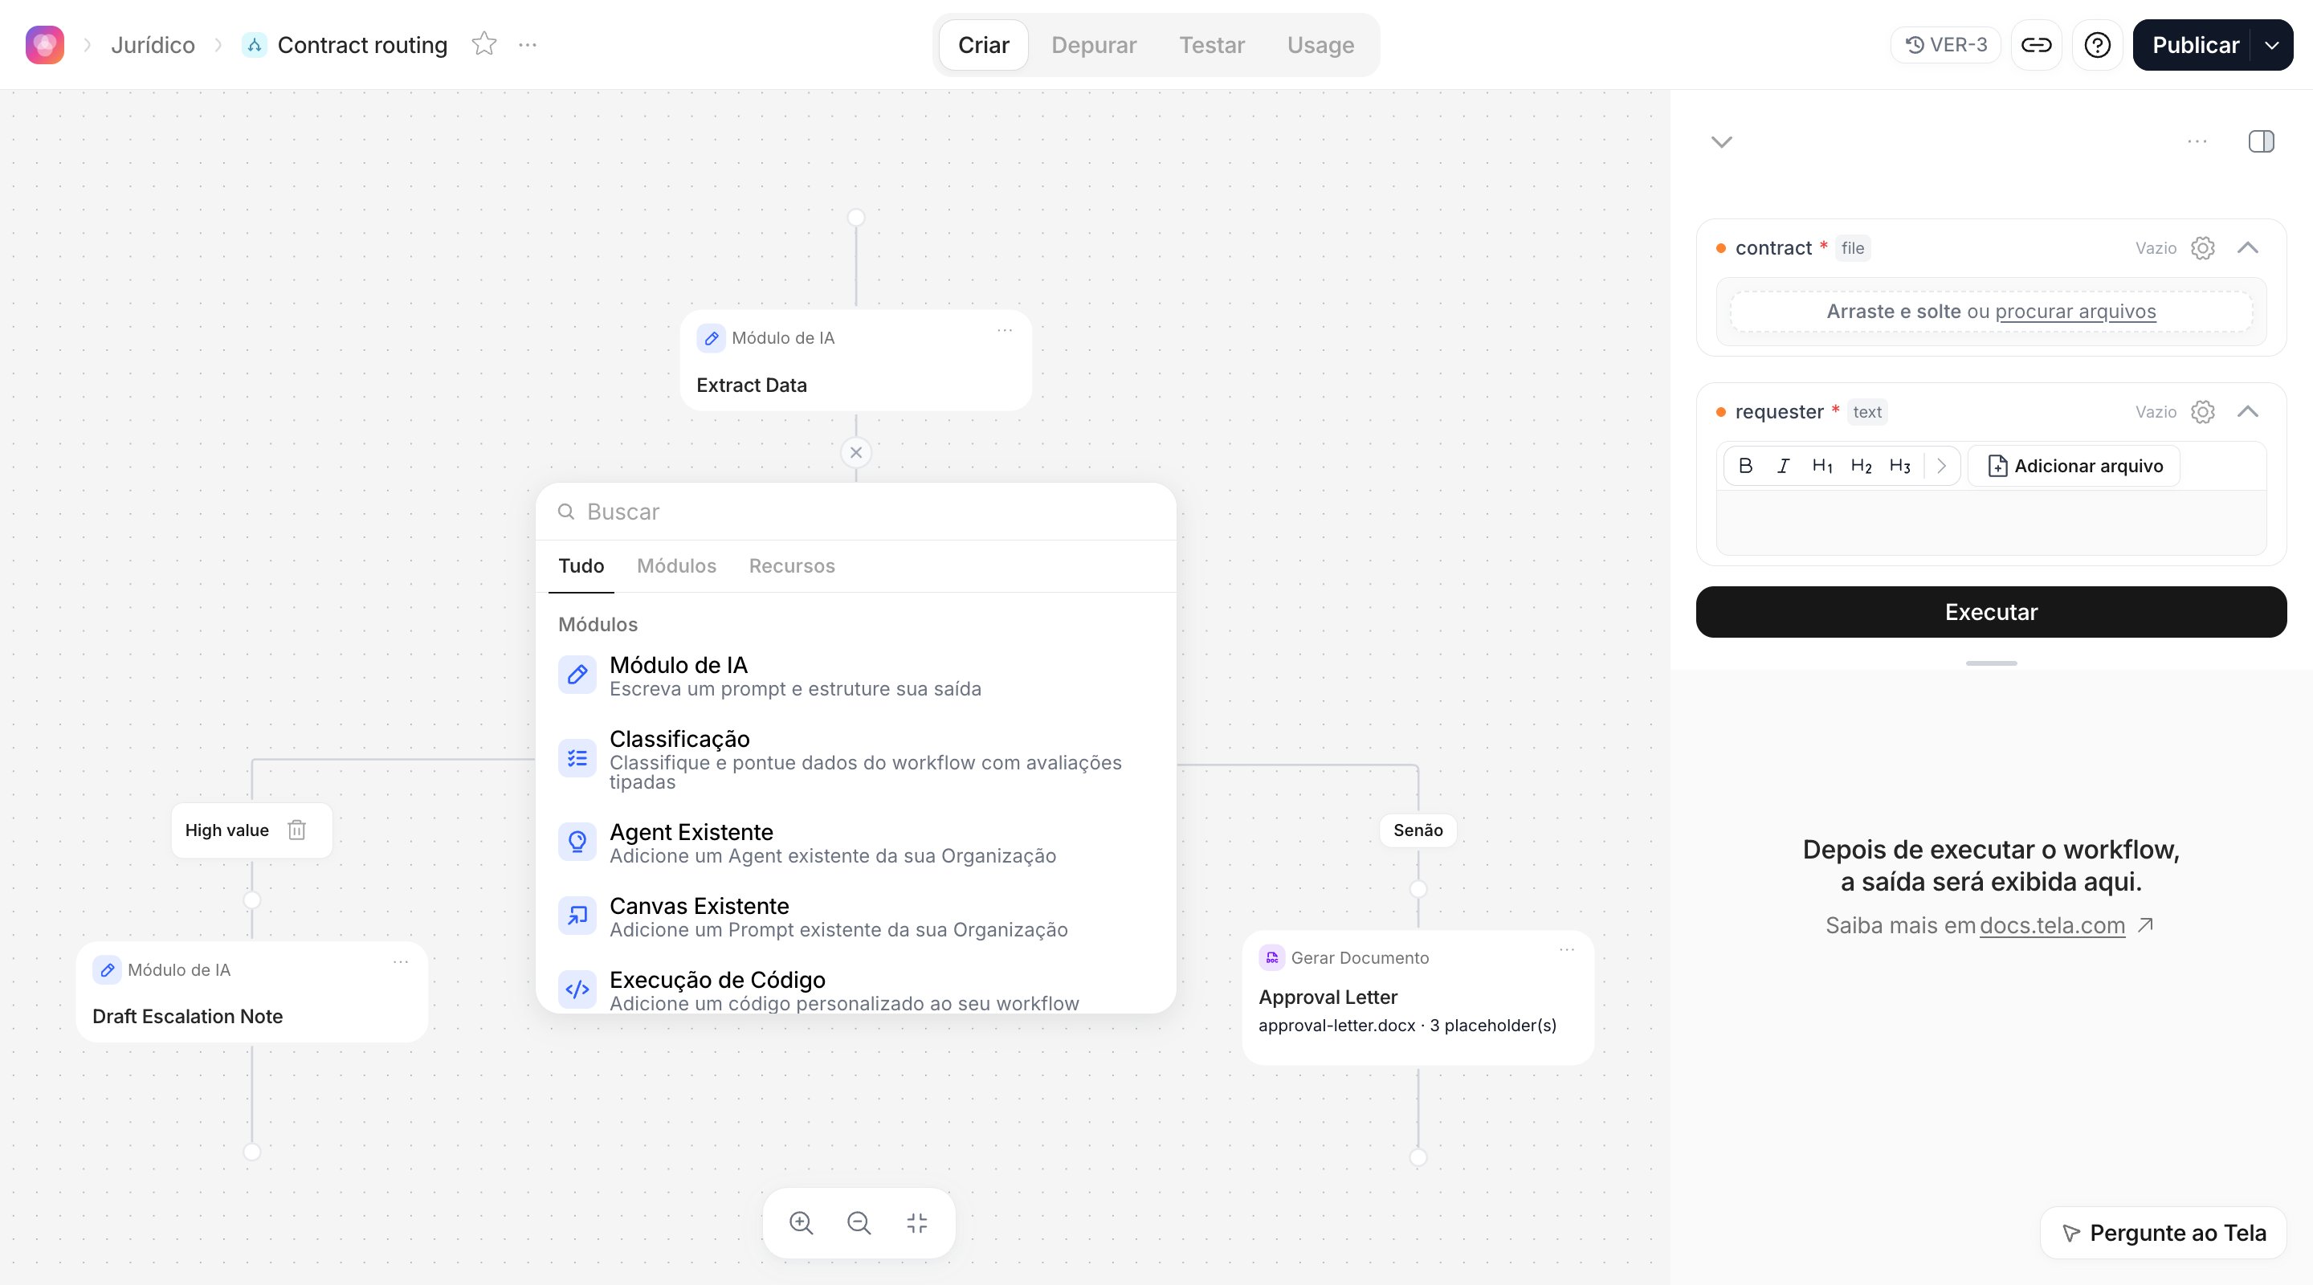This screenshot has height=1285, width=2313.
Task: Open the VER-3 version history
Action: click(1946, 45)
